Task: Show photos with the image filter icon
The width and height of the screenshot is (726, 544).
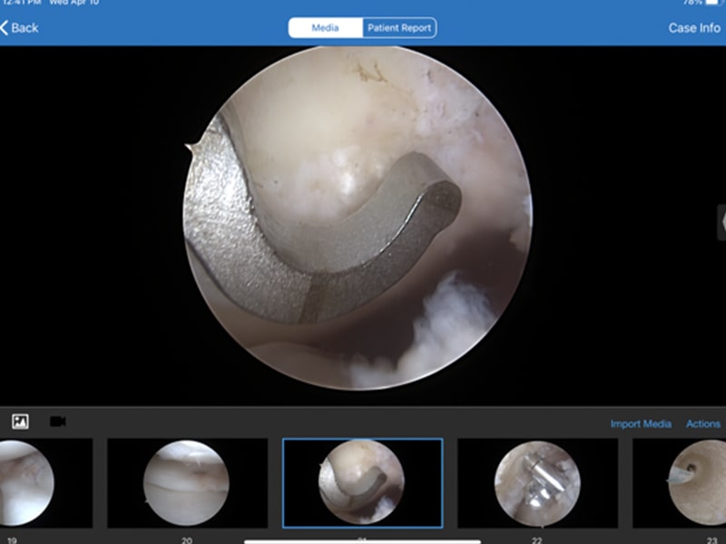Action: tap(20, 422)
